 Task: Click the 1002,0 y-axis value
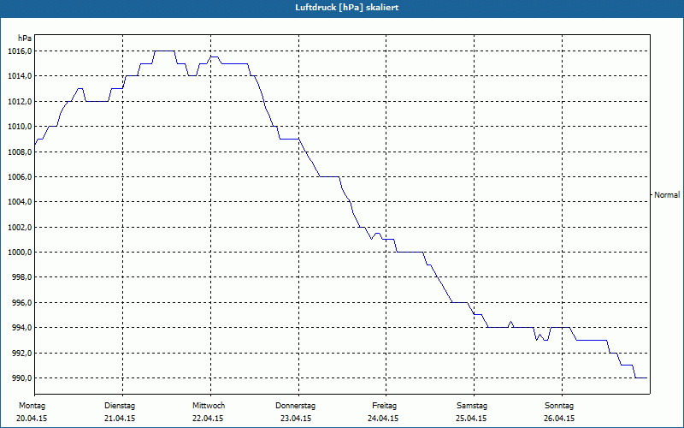point(19,228)
